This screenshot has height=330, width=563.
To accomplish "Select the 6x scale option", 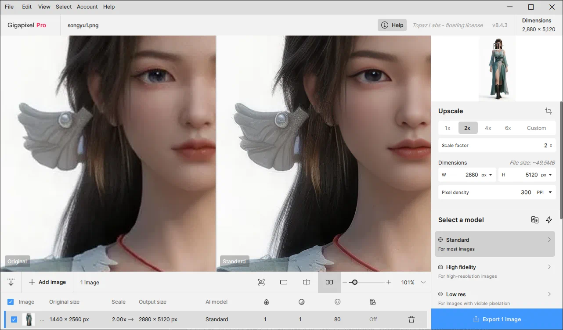I will tap(508, 128).
